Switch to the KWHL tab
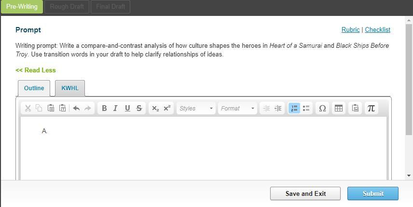The image size is (413, 207). (70, 88)
